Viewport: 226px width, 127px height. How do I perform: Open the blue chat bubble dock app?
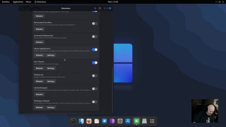coord(105,121)
